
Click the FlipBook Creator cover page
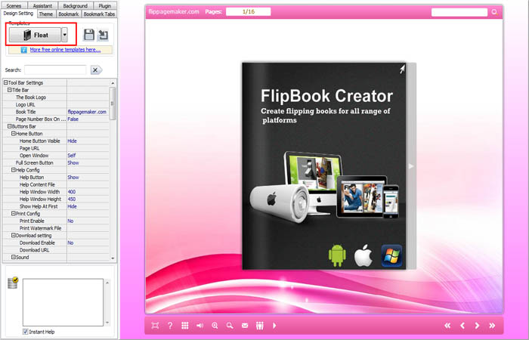click(324, 165)
